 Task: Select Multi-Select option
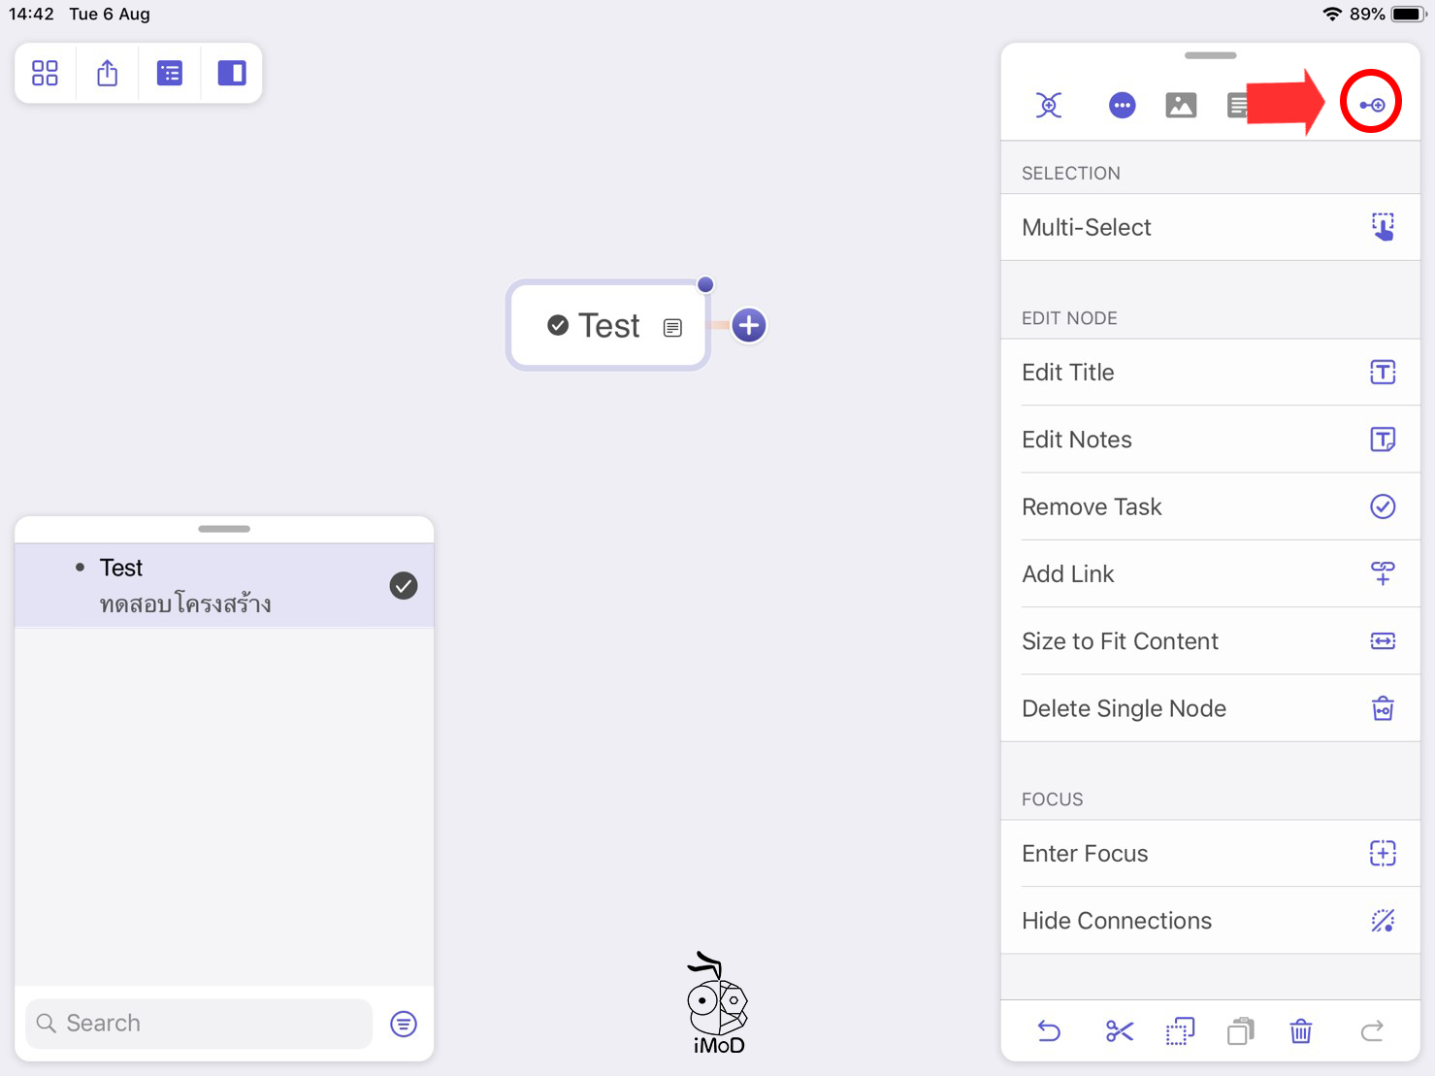[x=1210, y=227]
